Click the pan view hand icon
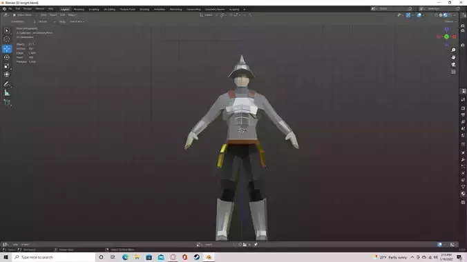This screenshot has height=262, width=467. tap(453, 57)
